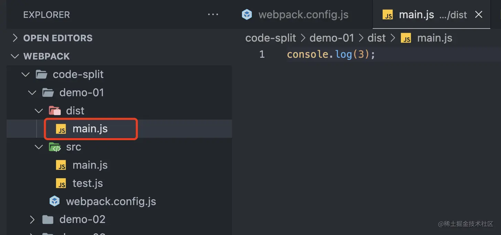The height and width of the screenshot is (235, 501).
Task: Click the code-split breadcrumb segment
Action: [270, 38]
